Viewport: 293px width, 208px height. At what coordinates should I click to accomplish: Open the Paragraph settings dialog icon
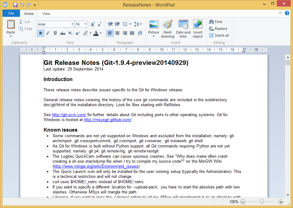click(x=140, y=33)
